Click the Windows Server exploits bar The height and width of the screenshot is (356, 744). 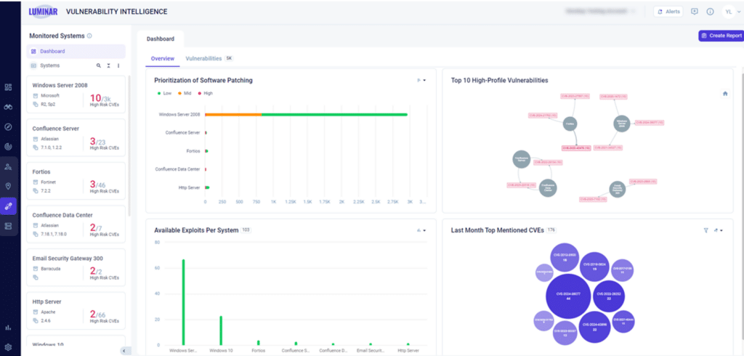pyautogui.click(x=183, y=302)
